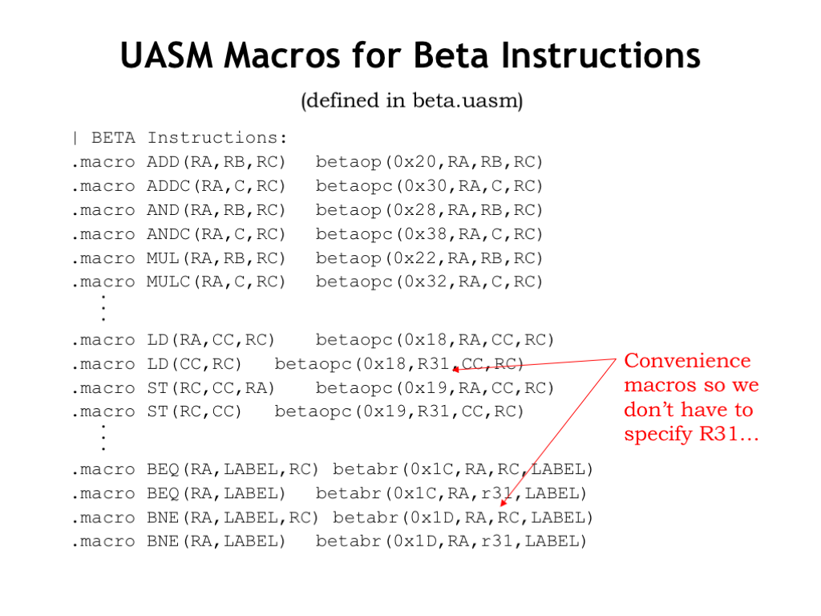Screen dimensions: 821x616
Task: Click the red Convenience macros annotation text
Action: click(x=691, y=398)
